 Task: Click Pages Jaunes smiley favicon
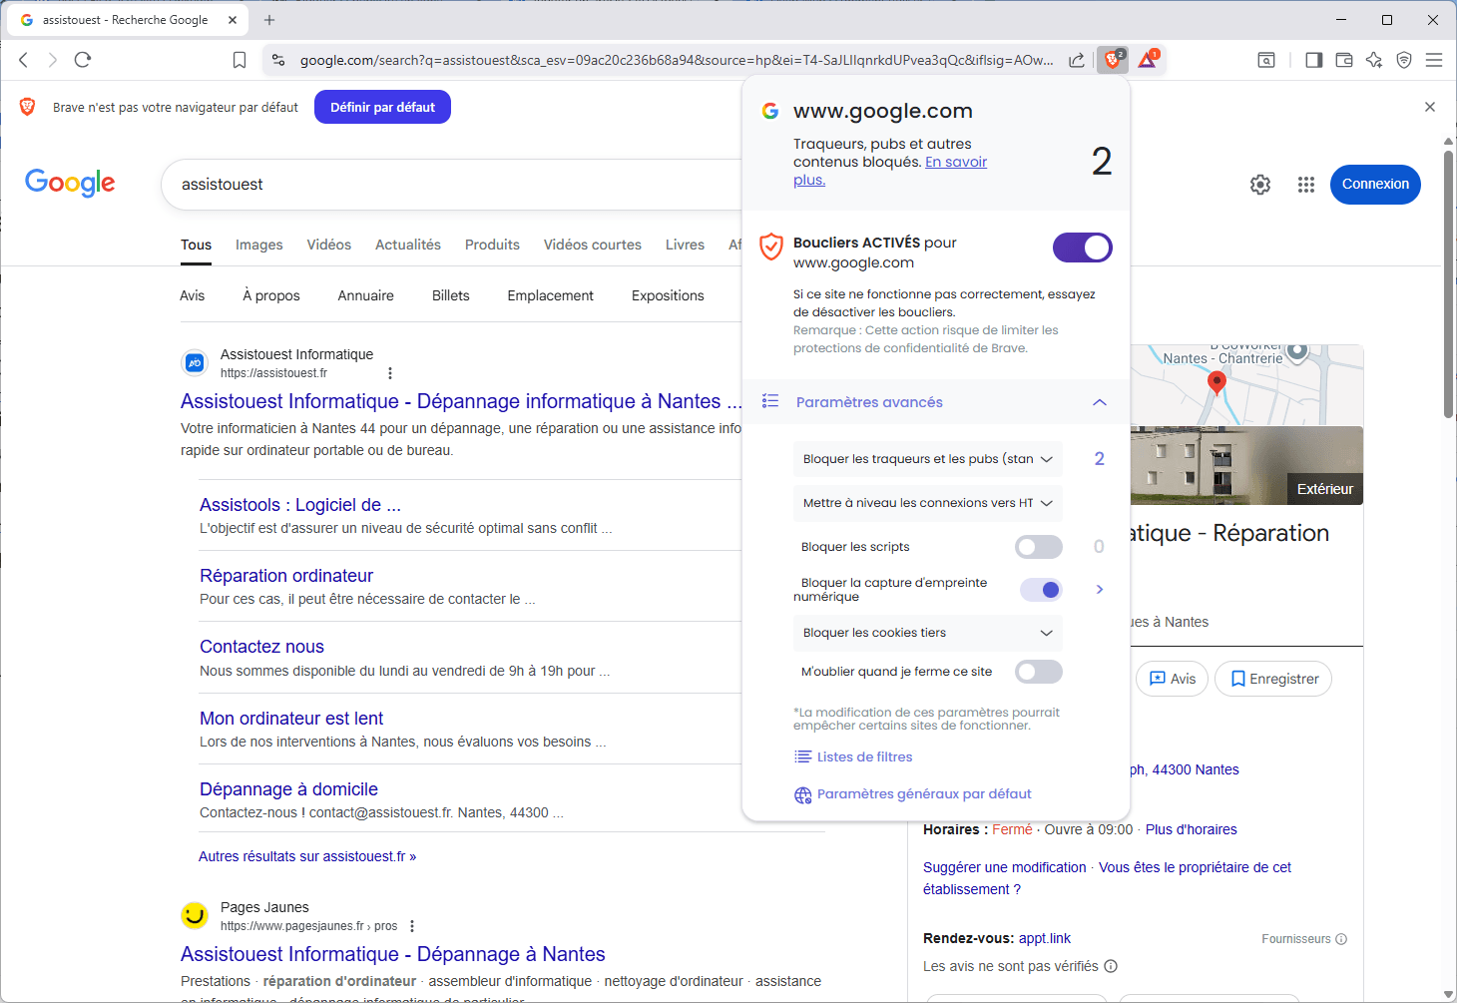[x=195, y=915]
